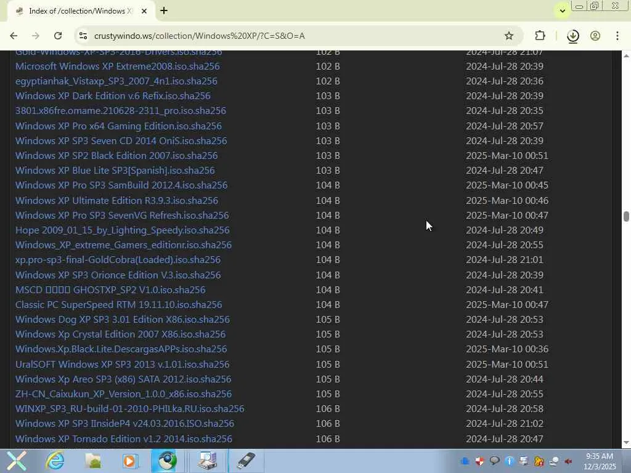Screen dimensions: 631x473
Task: Open Windows XP Pro SP3 SevenVG Refresh link
Action: point(123,216)
